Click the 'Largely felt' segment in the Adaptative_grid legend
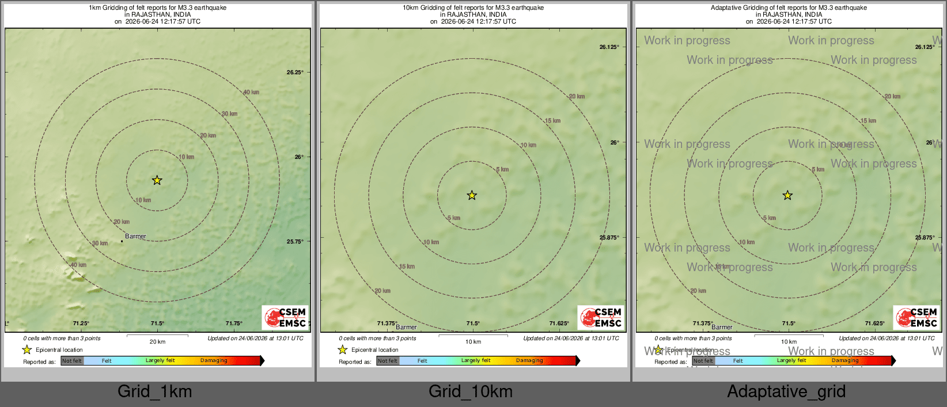This screenshot has width=947, height=407. click(x=791, y=360)
